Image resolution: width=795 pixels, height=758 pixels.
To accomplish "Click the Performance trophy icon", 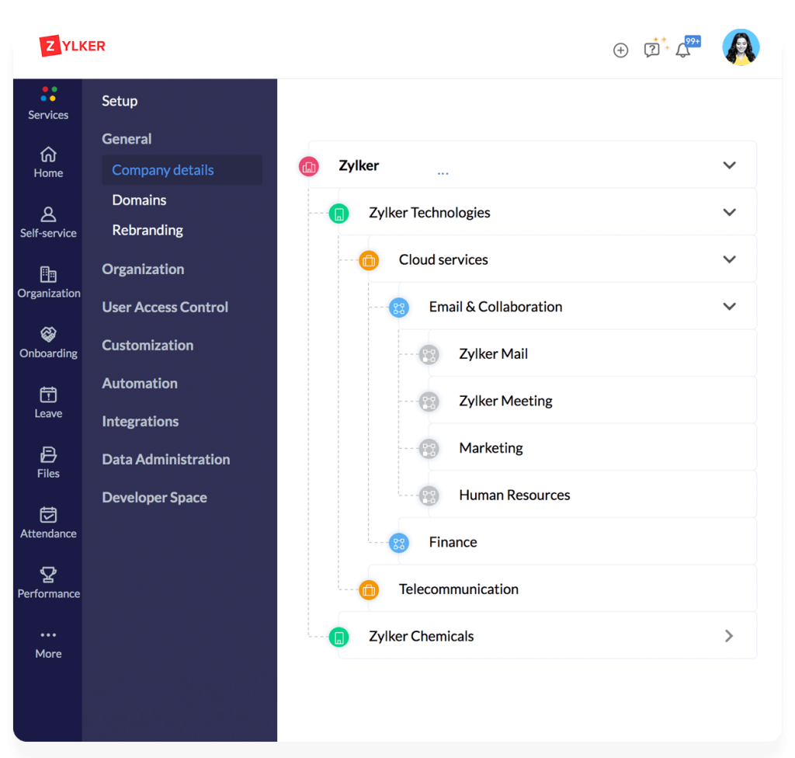I will point(47,579).
